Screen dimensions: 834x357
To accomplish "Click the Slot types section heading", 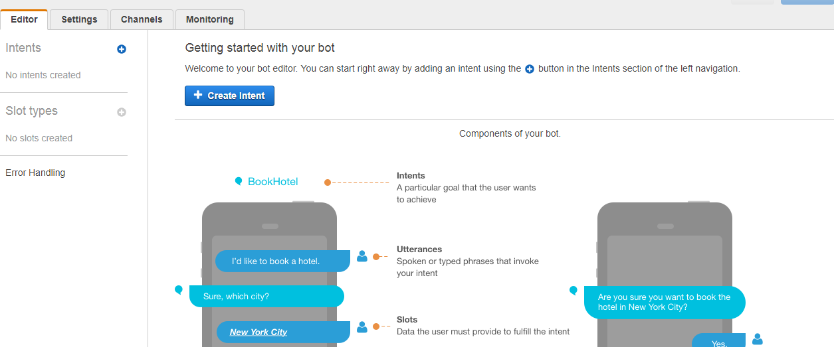I will tap(31, 111).
